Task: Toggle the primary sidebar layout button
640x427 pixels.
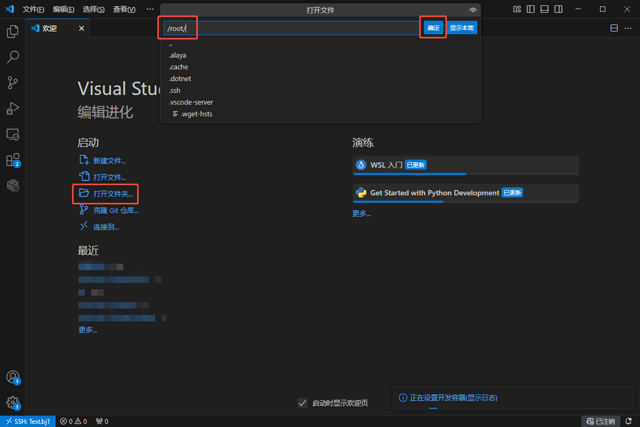Action: pyautogui.click(x=531, y=9)
